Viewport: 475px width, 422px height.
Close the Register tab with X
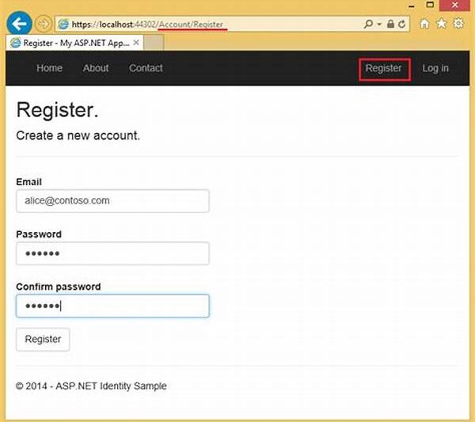pyautogui.click(x=136, y=43)
